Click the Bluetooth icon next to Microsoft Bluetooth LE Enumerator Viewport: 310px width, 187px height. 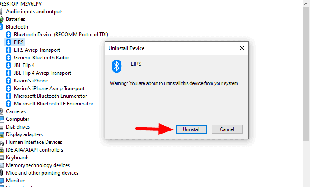[9, 104]
